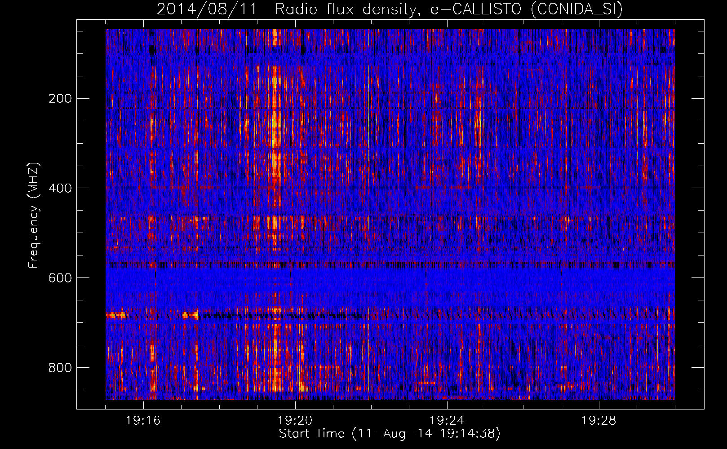
Task: Click the plot title "Radio flux density, e-CALLISTO (CONIDA_SI)"
Action: (448, 9)
